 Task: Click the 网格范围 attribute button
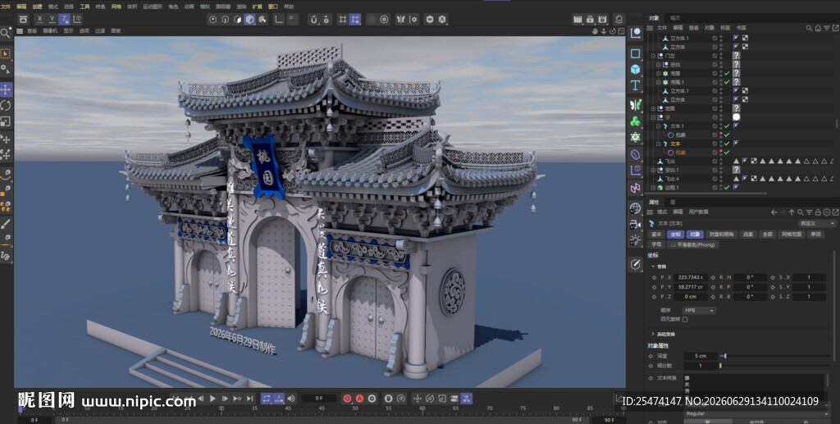click(x=792, y=235)
